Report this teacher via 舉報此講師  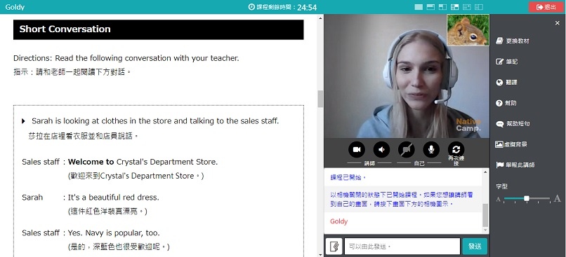pyautogui.click(x=515, y=165)
